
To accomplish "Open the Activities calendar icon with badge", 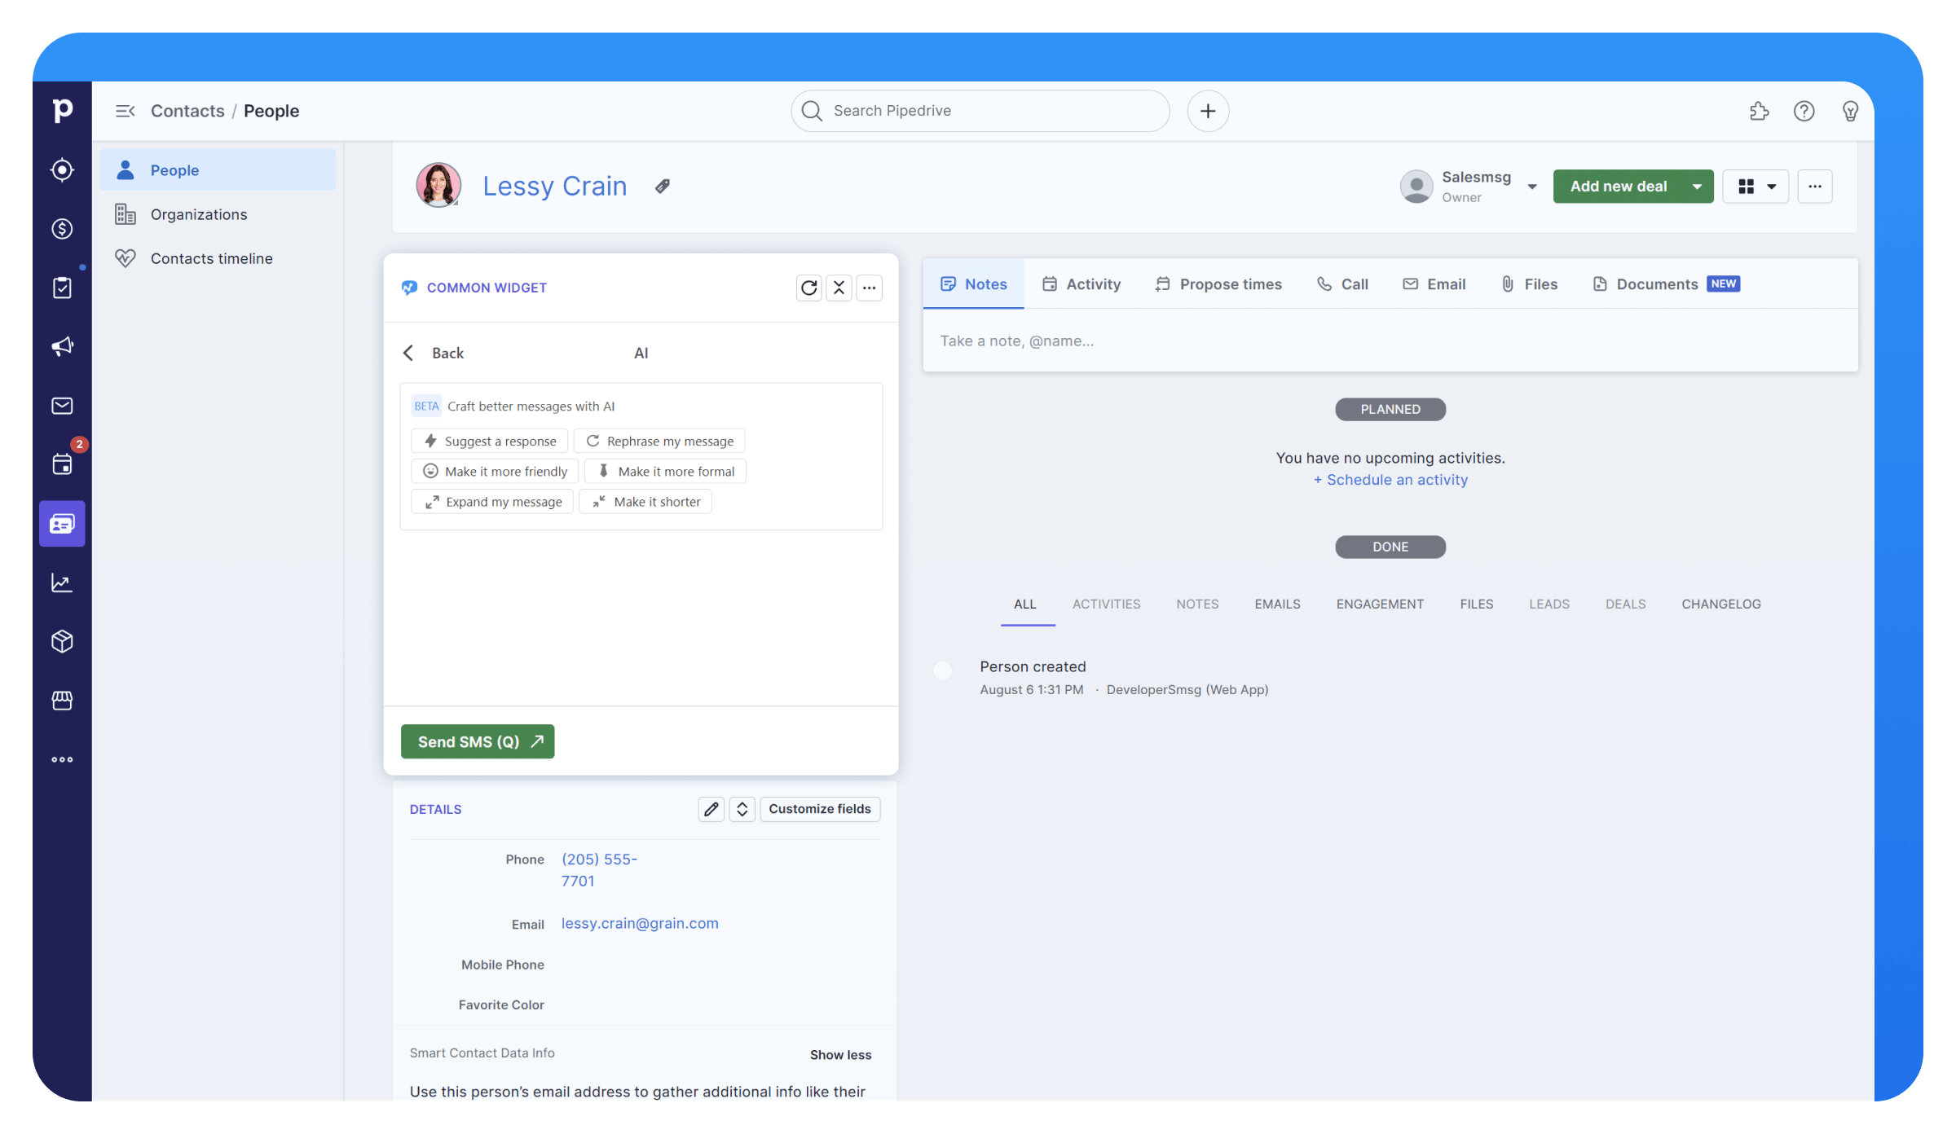I will pos(62,464).
